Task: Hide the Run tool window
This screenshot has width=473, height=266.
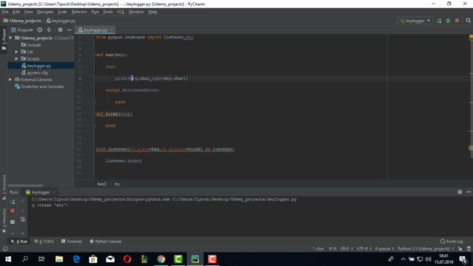Action: [469, 192]
